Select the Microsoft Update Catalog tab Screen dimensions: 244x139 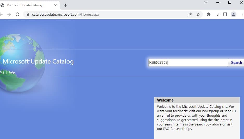click(x=26, y=5)
